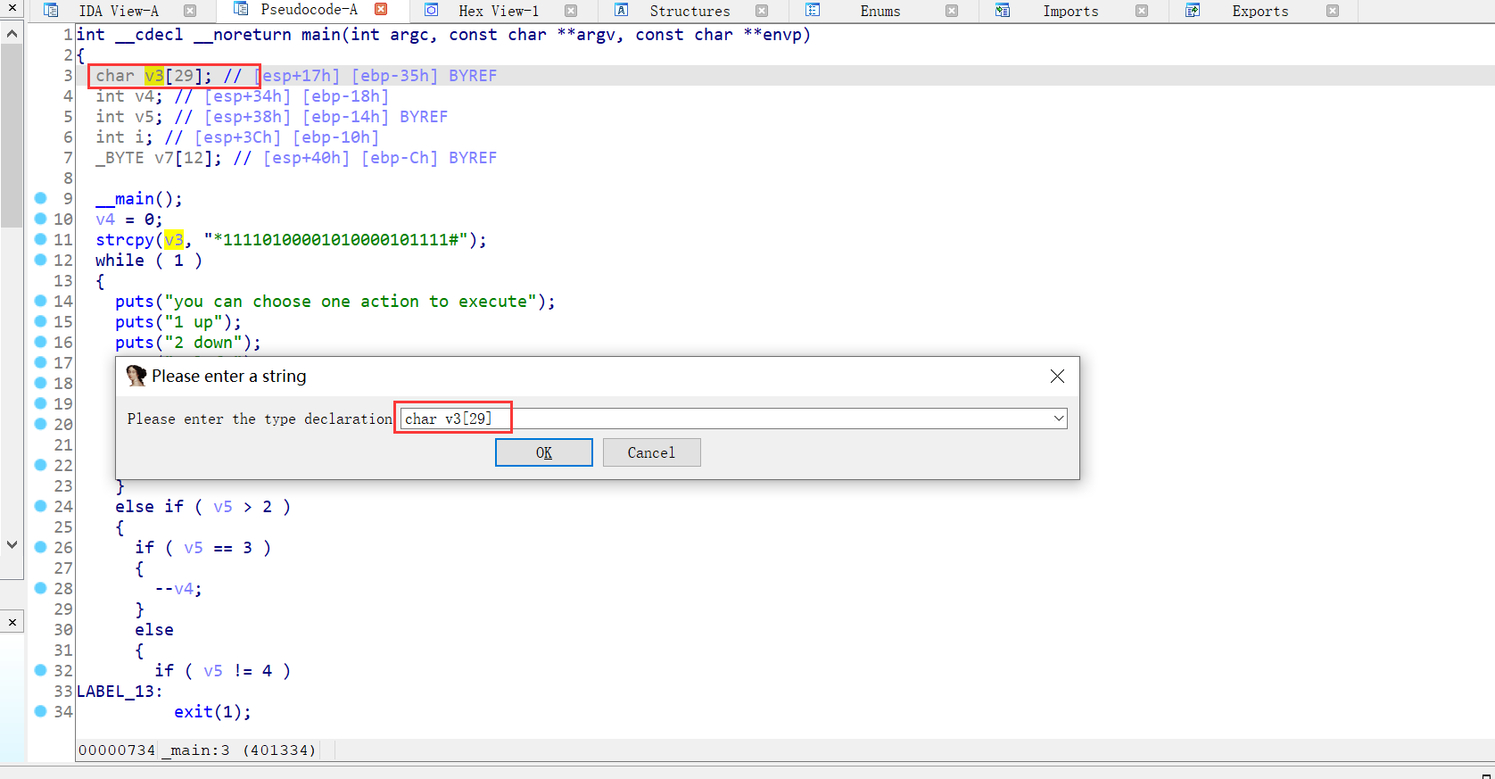1495x779 pixels.
Task: Click the status bar _main:3 (401334) entry
Action: click(x=239, y=750)
